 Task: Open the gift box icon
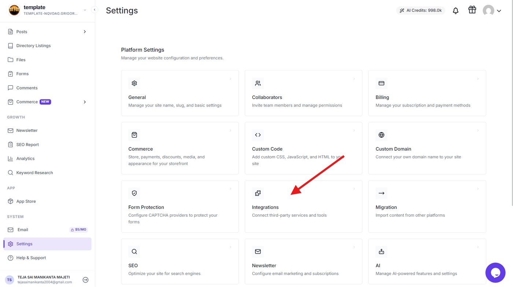click(x=472, y=10)
